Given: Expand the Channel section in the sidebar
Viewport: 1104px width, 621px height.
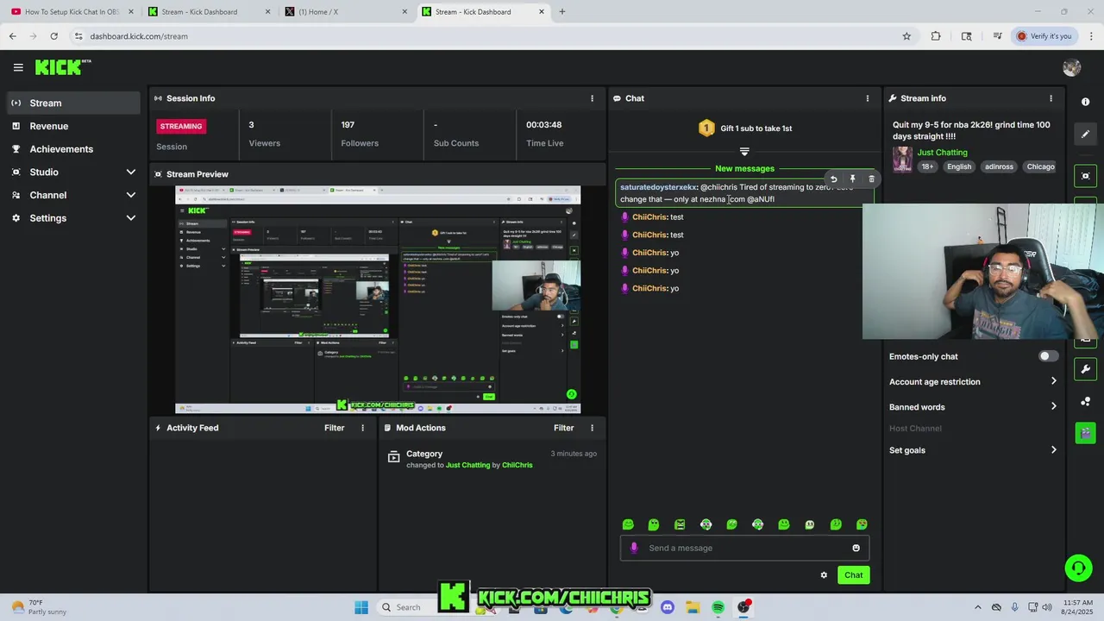Looking at the screenshot, I should pos(73,195).
